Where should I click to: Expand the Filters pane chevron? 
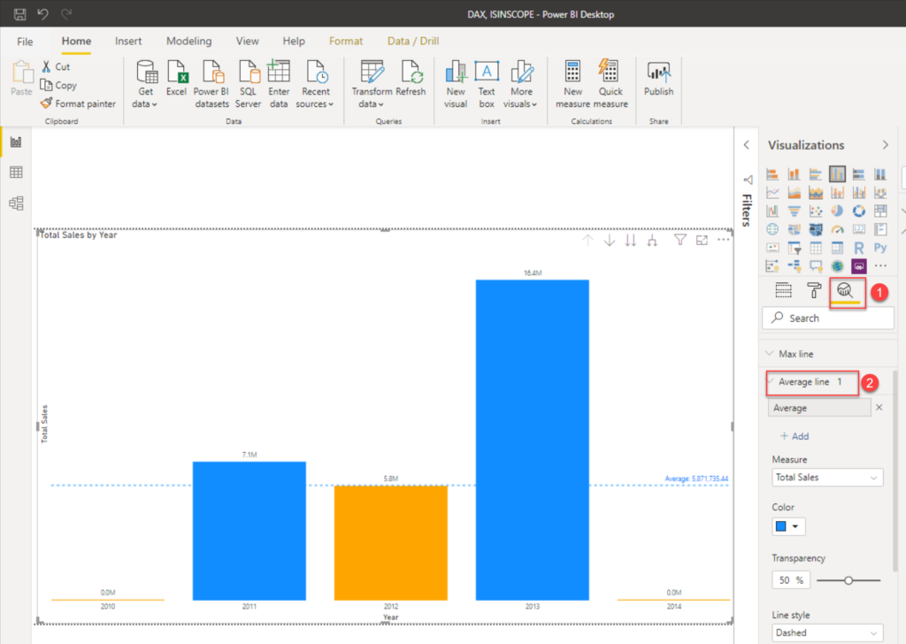(747, 145)
